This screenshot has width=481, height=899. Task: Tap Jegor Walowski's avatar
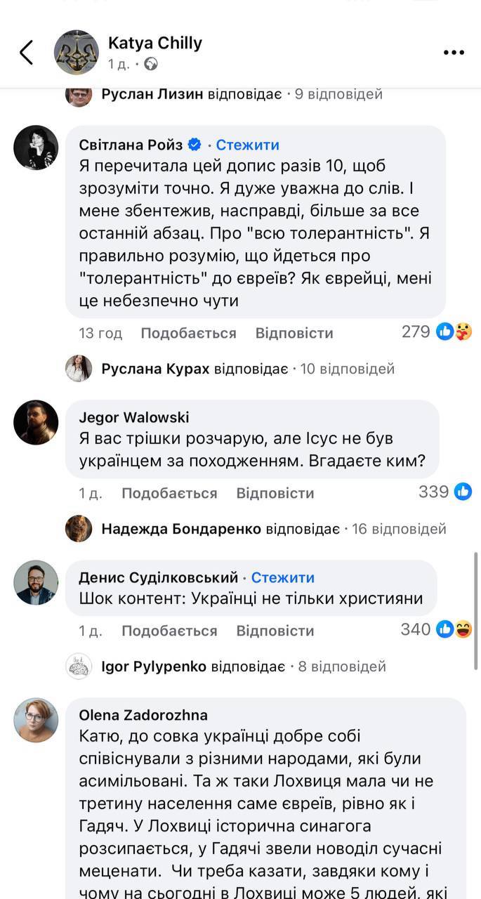(x=36, y=422)
